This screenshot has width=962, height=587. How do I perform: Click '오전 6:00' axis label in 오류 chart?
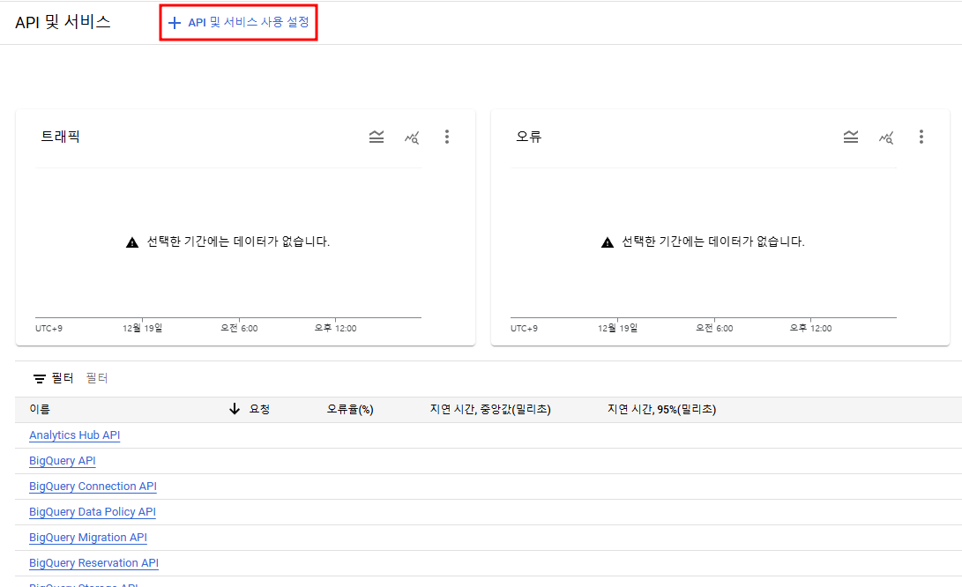(x=714, y=328)
